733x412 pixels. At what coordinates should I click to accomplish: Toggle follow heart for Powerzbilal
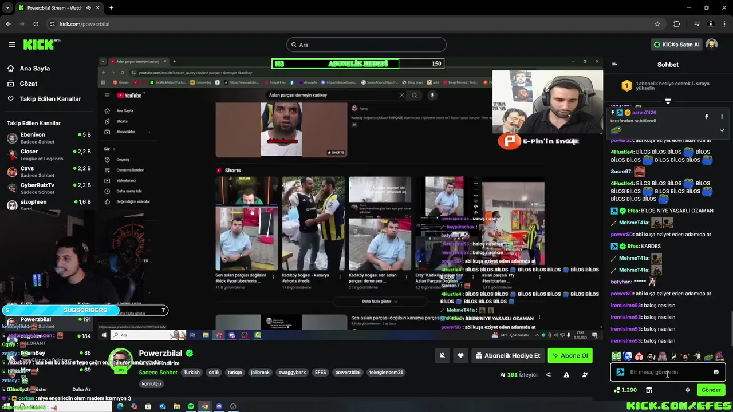(x=460, y=355)
